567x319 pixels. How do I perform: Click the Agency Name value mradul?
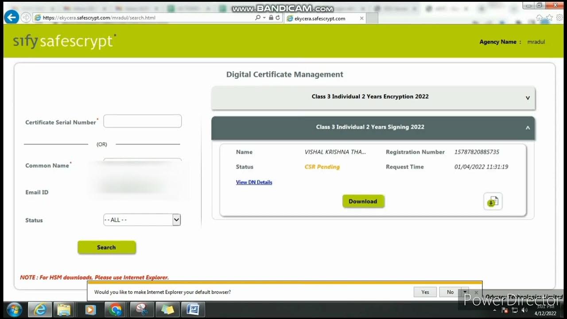pyautogui.click(x=536, y=42)
